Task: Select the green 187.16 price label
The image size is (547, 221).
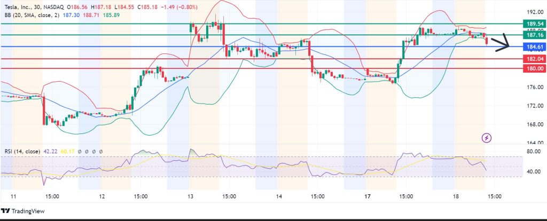Action: (534, 35)
